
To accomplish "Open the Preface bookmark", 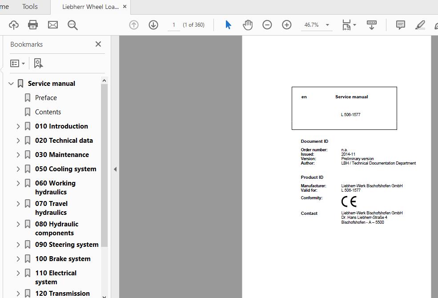I will [x=46, y=98].
